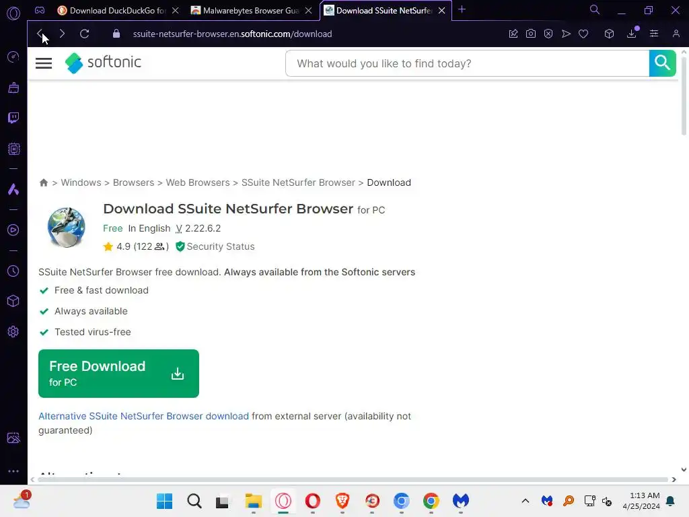Go back to previous page
The height and width of the screenshot is (517, 689).
pyautogui.click(x=40, y=34)
